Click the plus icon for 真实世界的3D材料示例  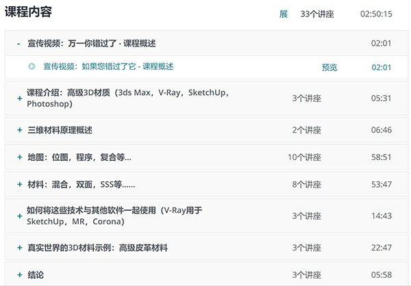(19, 248)
